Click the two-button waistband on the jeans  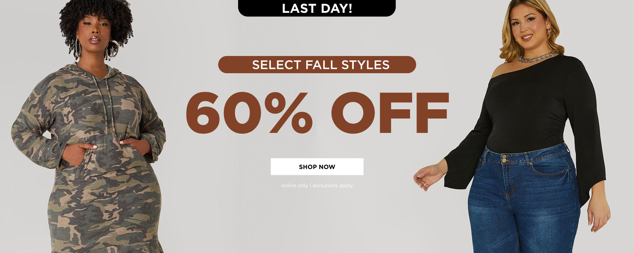(x=505, y=158)
